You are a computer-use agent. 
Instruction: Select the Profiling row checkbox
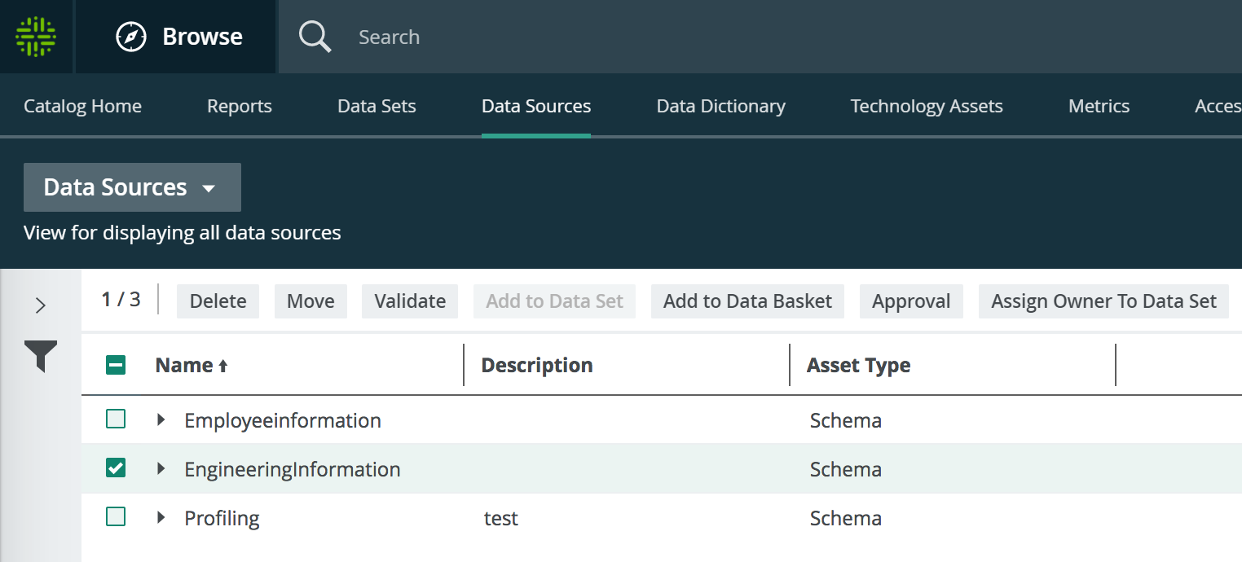115,517
